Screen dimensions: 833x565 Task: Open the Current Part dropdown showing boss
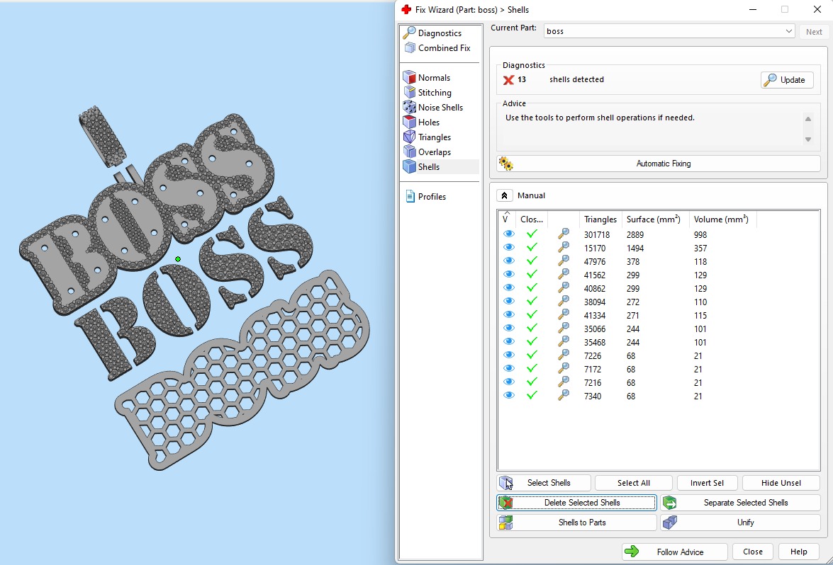[669, 31]
